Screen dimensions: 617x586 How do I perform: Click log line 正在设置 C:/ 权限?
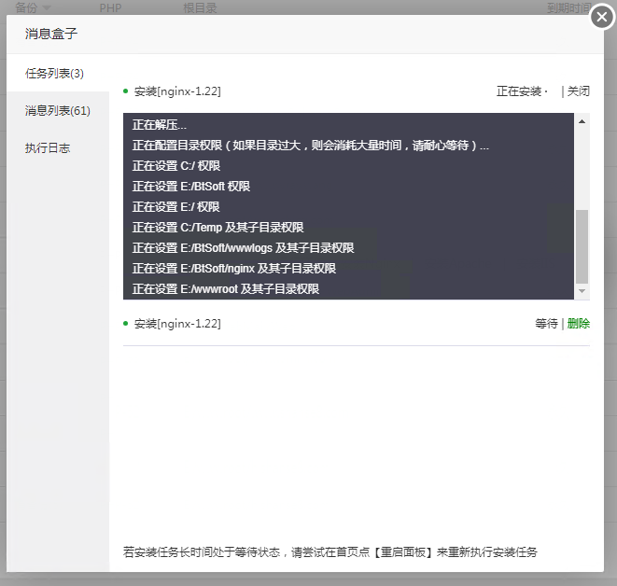(x=176, y=165)
